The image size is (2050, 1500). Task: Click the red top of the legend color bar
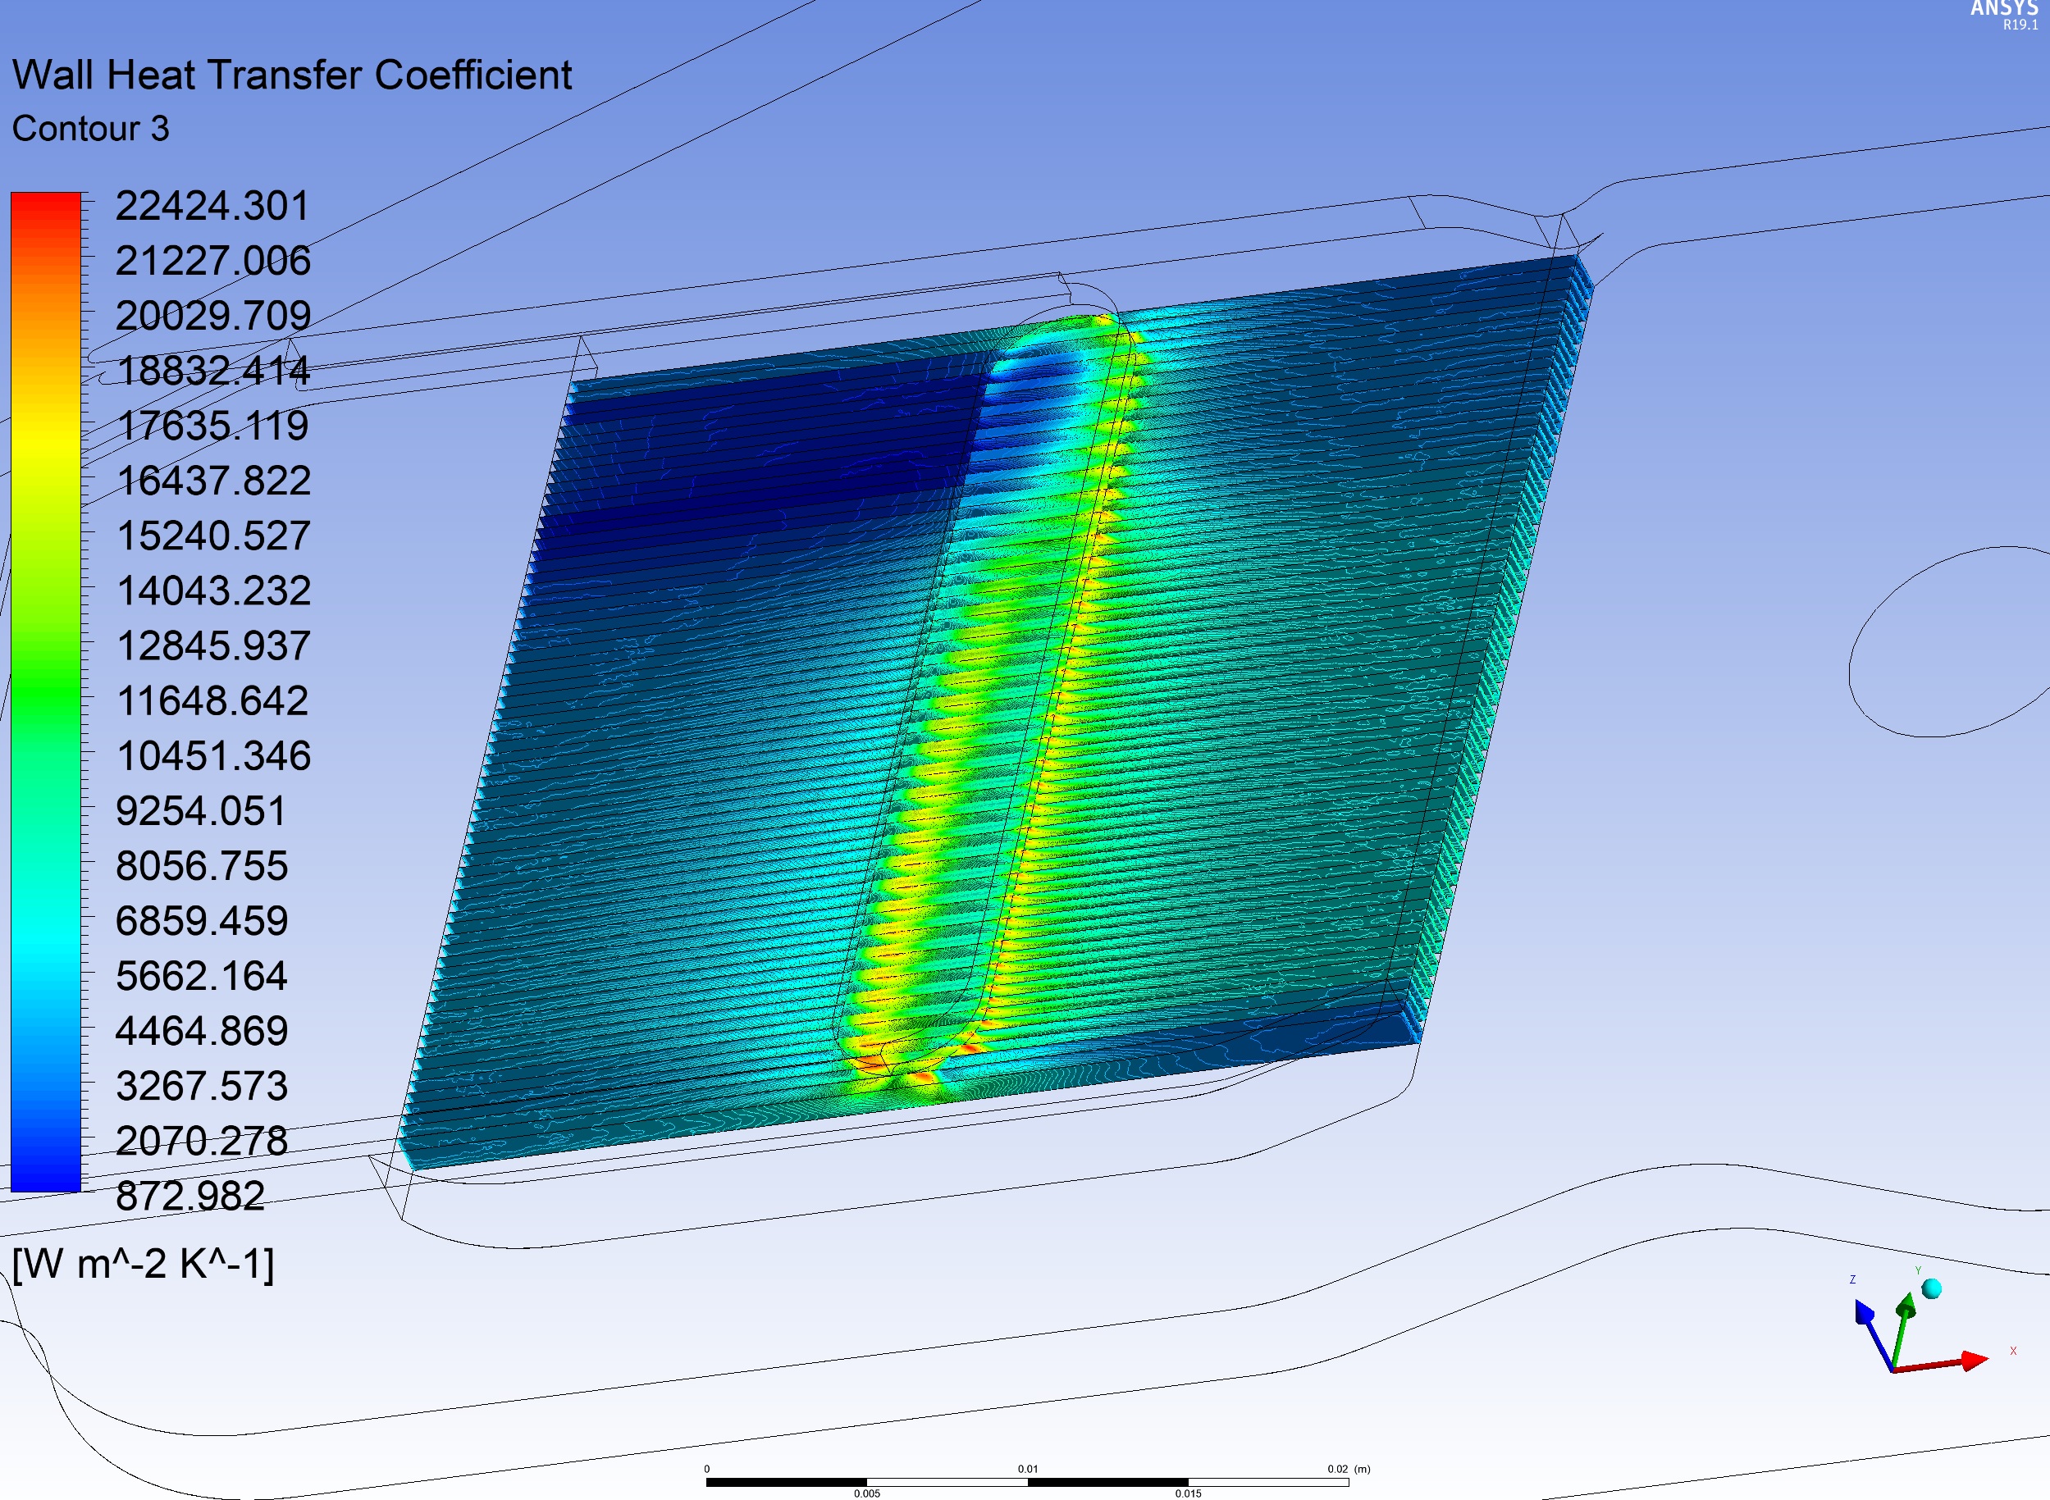45,204
